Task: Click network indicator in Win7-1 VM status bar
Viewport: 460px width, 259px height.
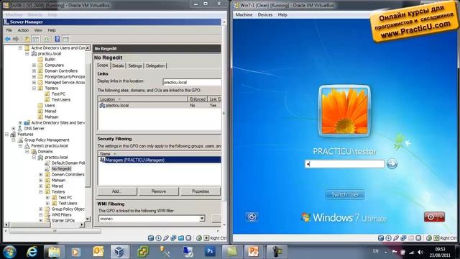Action: coord(403,238)
